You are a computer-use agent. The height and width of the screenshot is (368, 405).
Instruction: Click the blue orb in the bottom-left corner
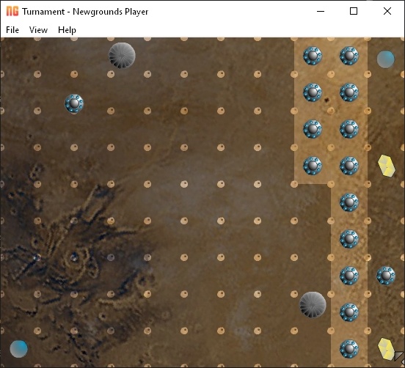coord(18,349)
